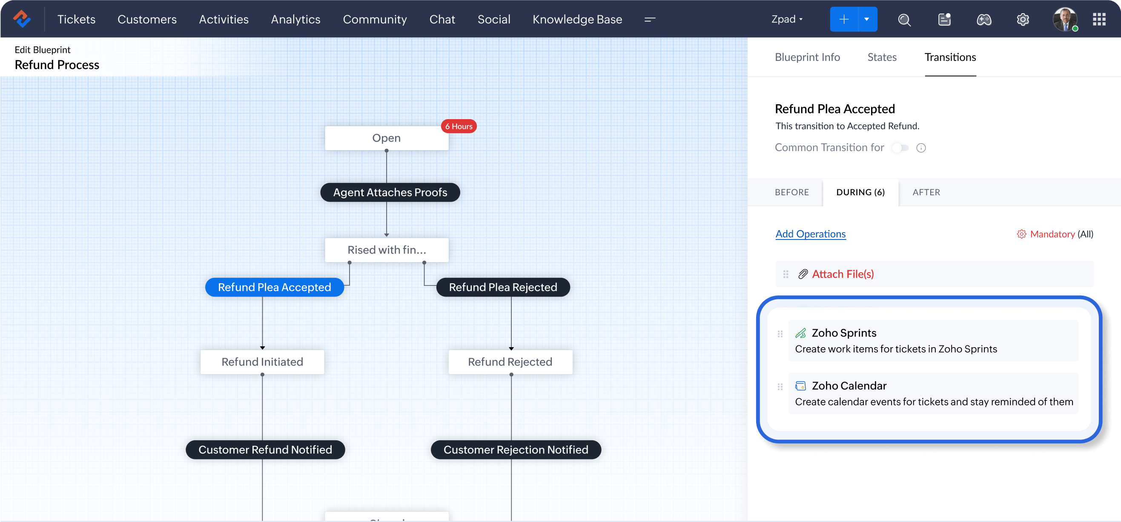Grab the Zoho Sprints drag handle
This screenshot has width=1121, height=522.
click(x=780, y=334)
